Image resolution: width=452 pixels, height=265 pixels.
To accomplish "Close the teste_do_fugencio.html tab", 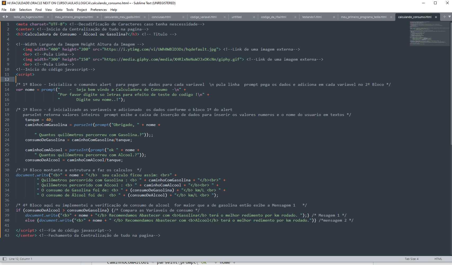I will [48, 17].
